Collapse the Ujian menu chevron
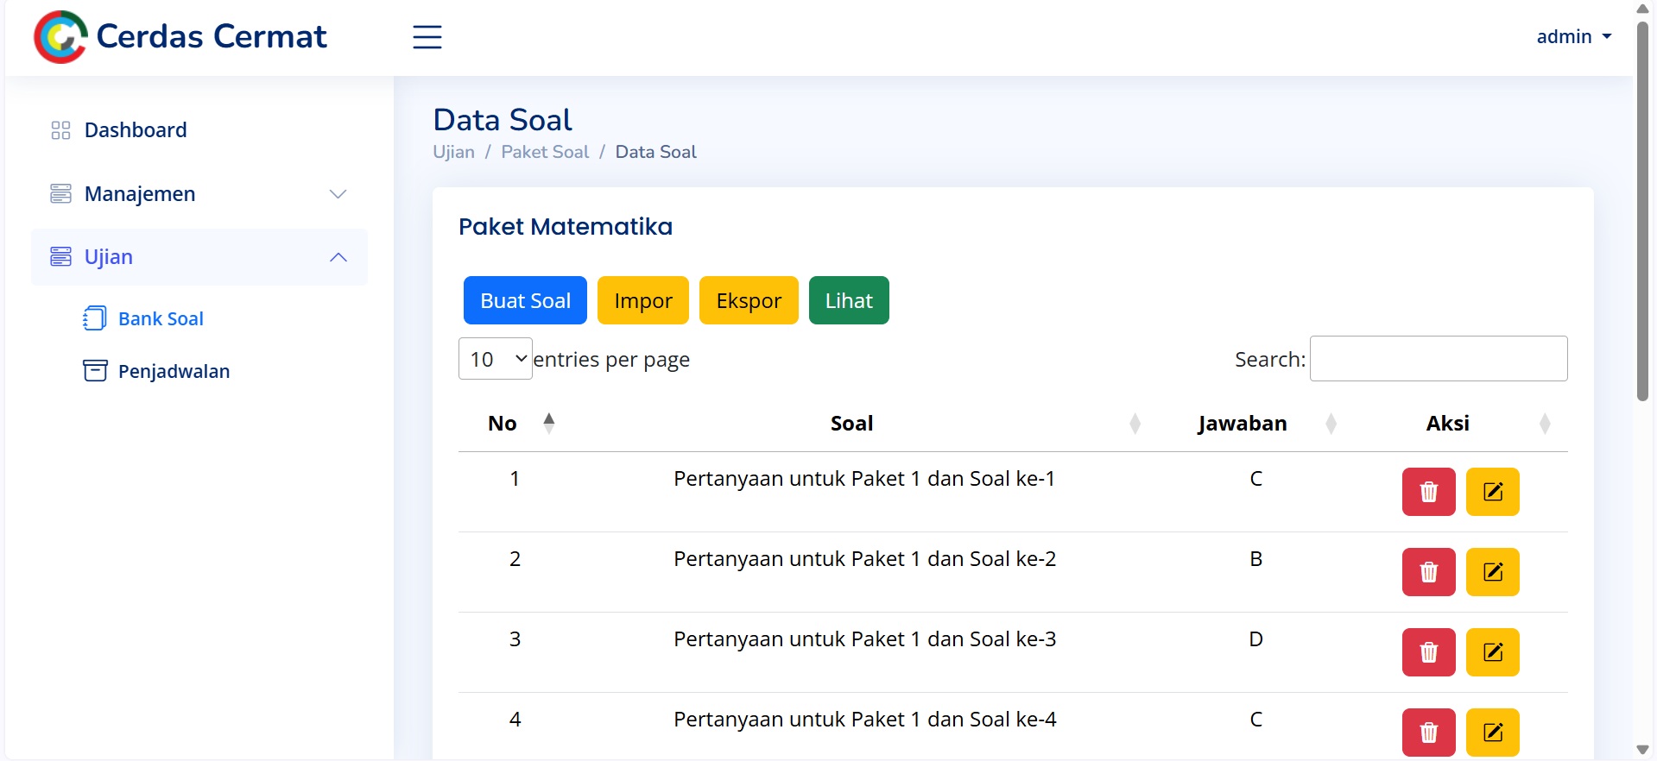 (338, 257)
